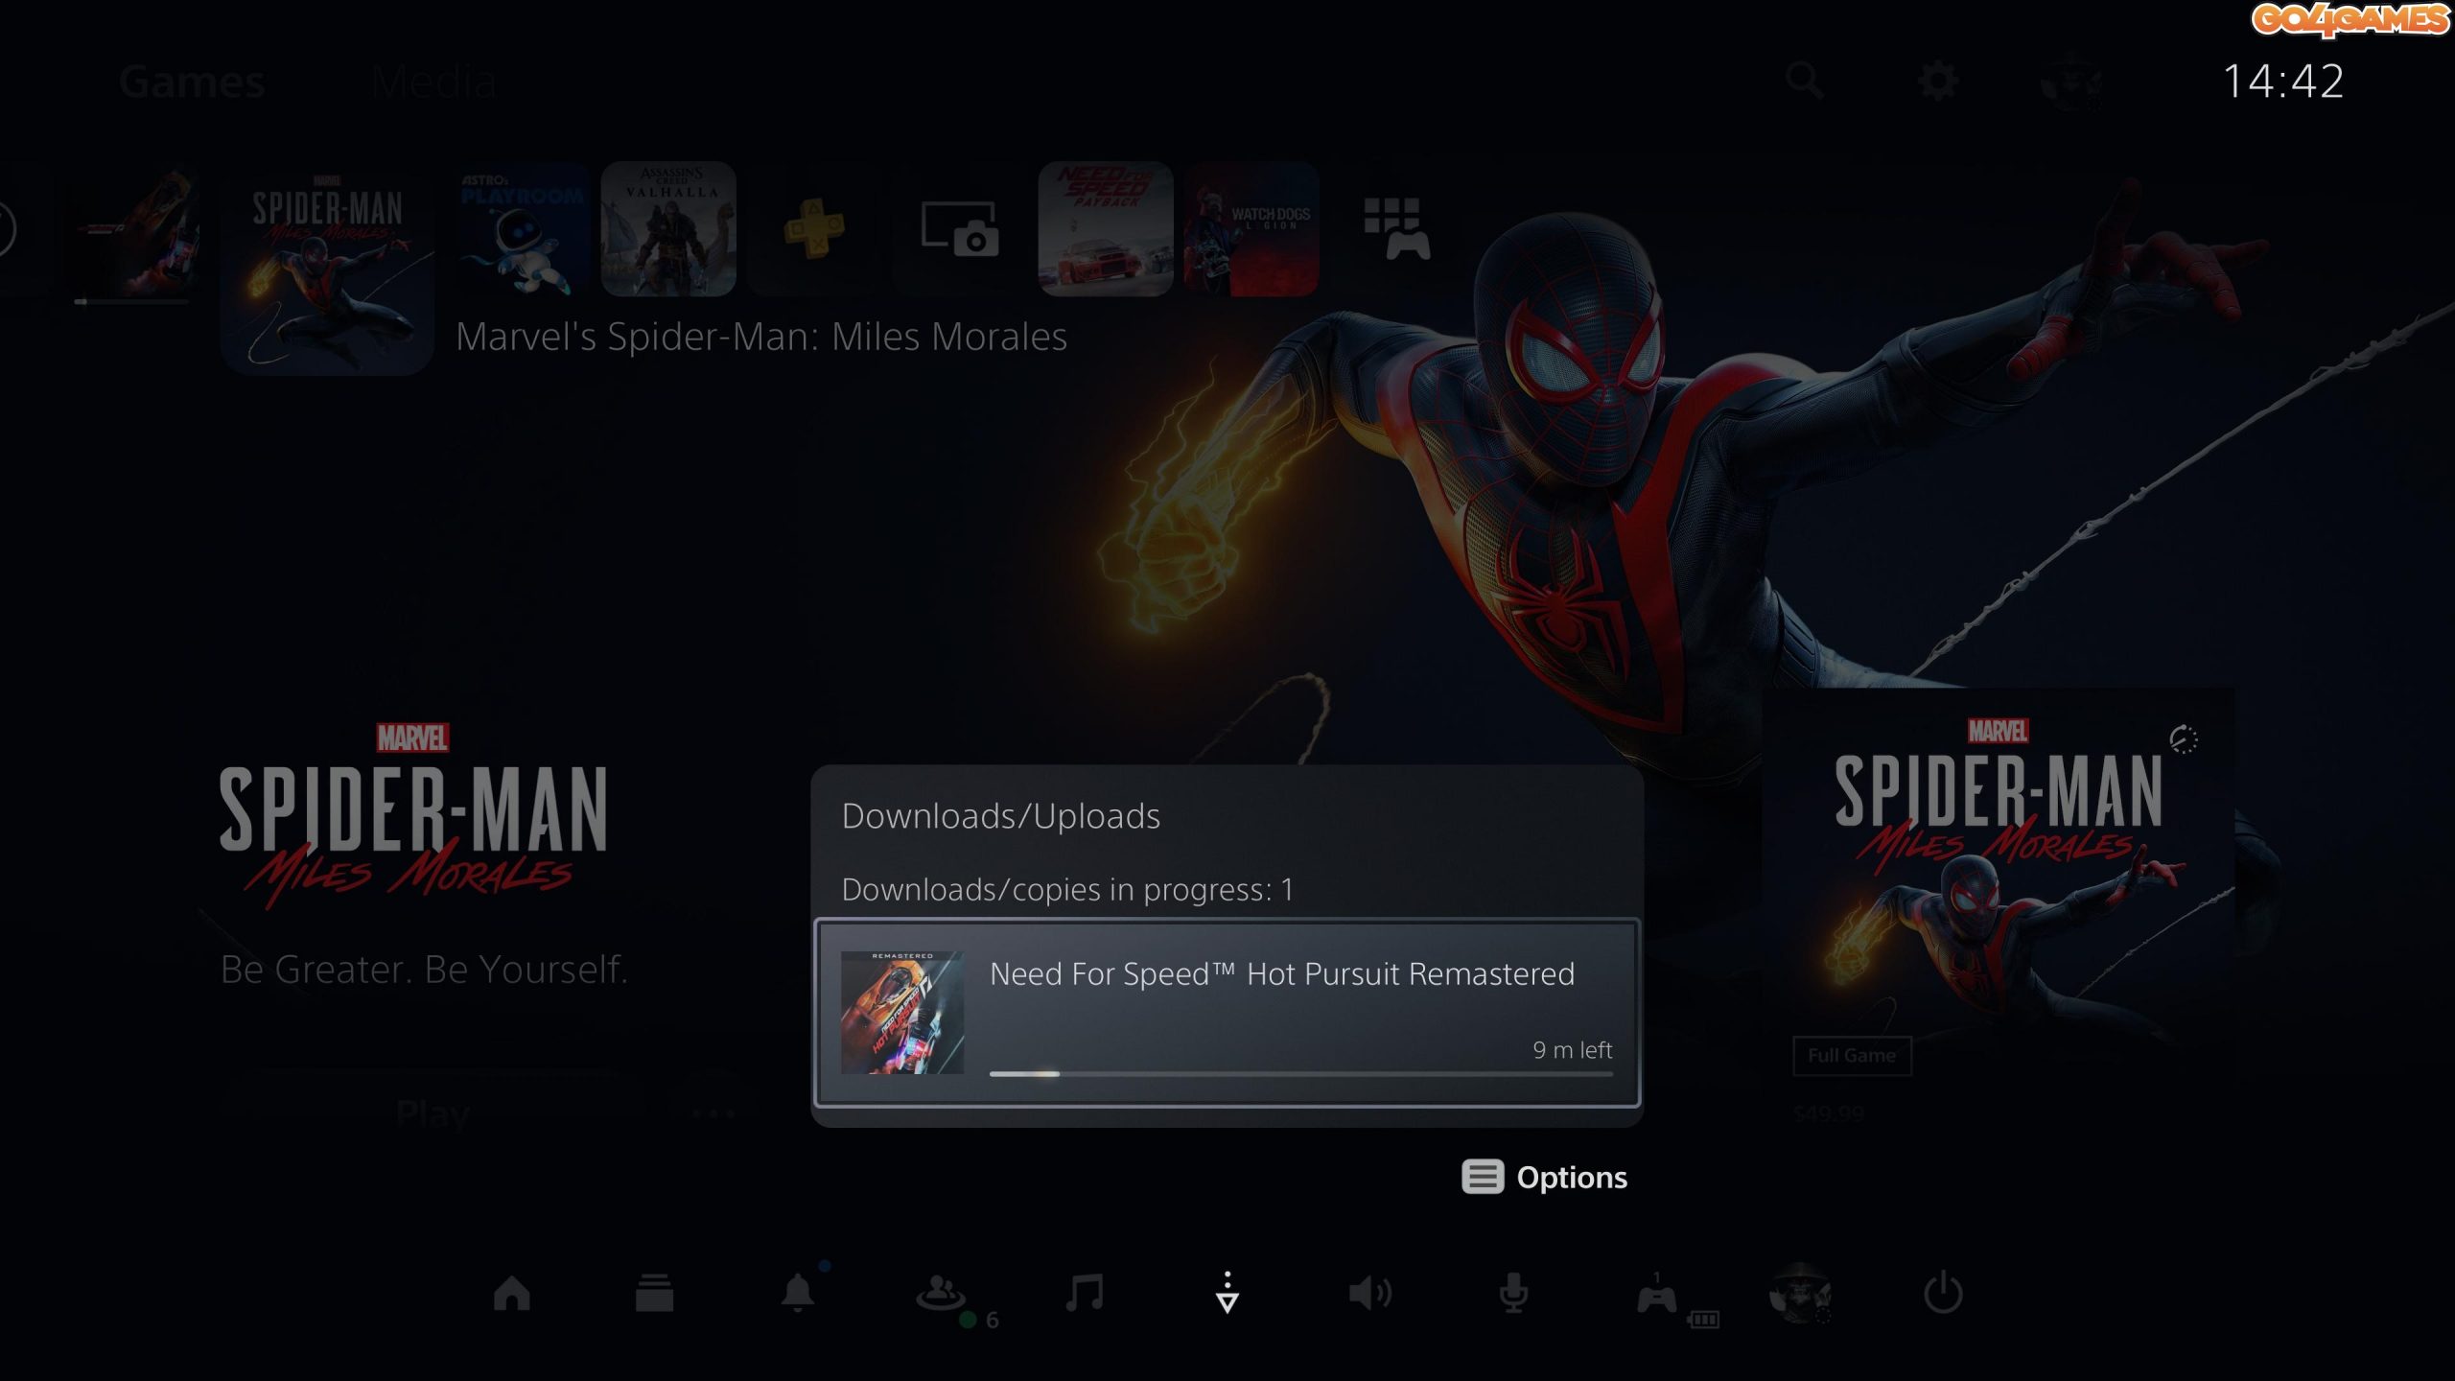
Task: Select Astro's Playroom game tile
Action: click(523, 228)
